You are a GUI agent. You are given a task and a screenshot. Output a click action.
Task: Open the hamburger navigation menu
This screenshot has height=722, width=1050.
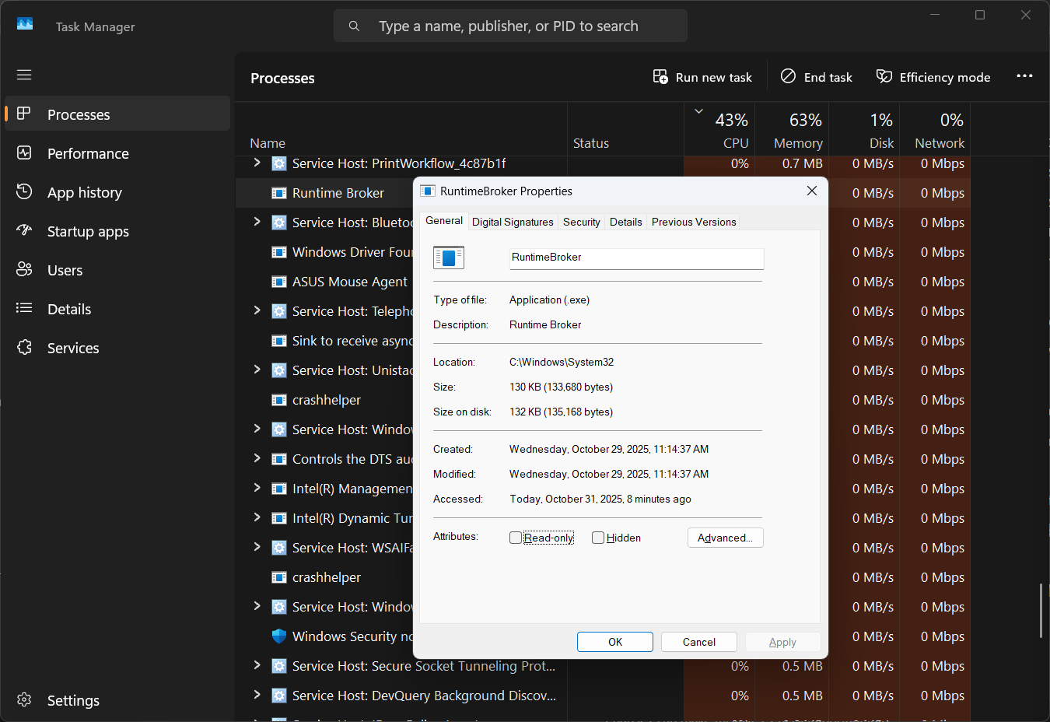[24, 75]
